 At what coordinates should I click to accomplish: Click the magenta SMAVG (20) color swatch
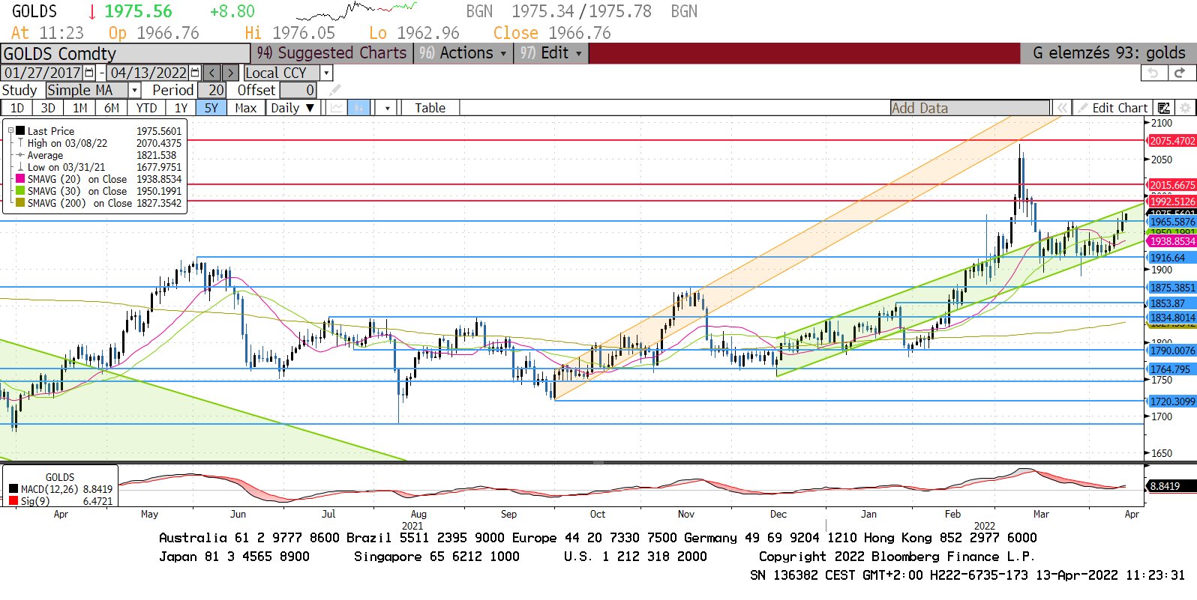[x=20, y=178]
